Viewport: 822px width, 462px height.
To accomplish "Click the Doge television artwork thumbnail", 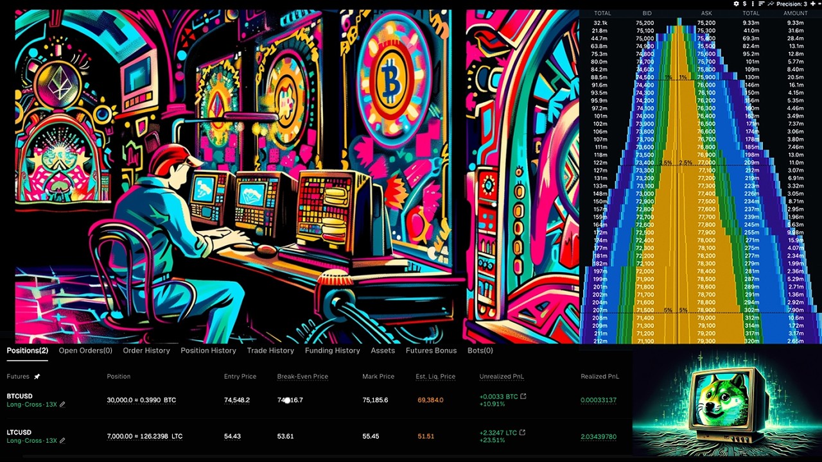I will click(x=727, y=403).
